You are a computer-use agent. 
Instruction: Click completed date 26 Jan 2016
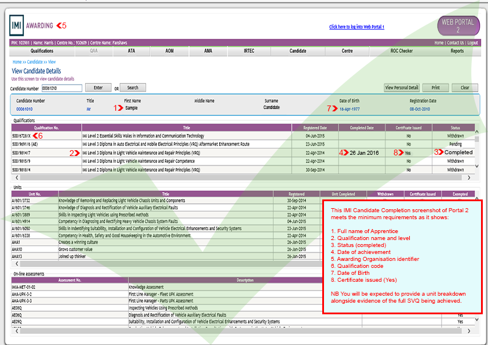coord(364,153)
